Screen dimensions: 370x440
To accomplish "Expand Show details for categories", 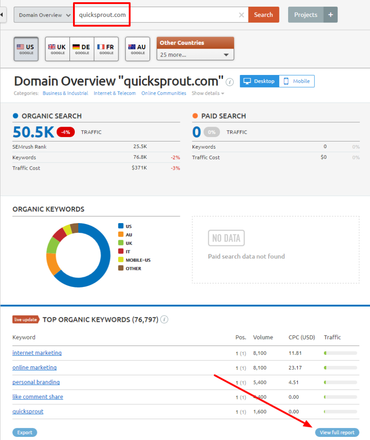I will (x=208, y=93).
